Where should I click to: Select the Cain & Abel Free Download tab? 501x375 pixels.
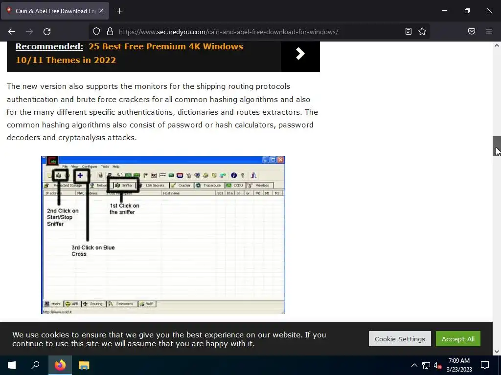[x=55, y=11]
